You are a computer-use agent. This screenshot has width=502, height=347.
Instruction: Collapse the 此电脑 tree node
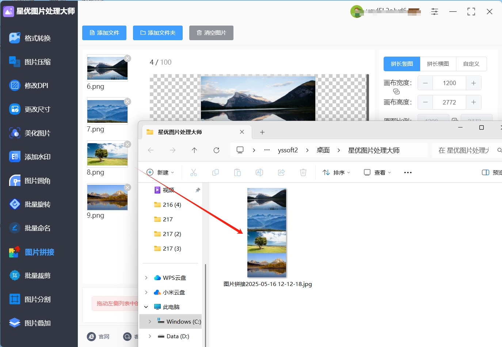(146, 307)
